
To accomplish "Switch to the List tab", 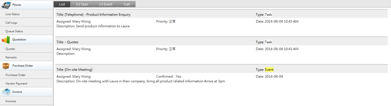I will pyautogui.click(x=62, y=4).
